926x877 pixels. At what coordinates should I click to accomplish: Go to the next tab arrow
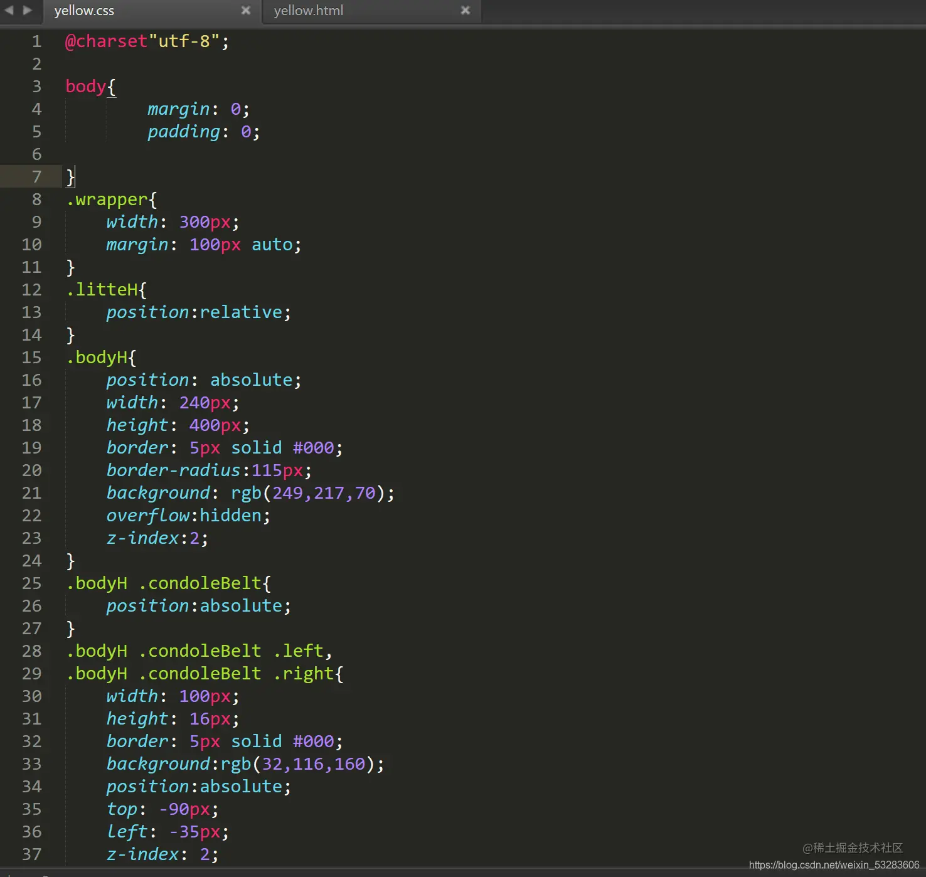[27, 10]
